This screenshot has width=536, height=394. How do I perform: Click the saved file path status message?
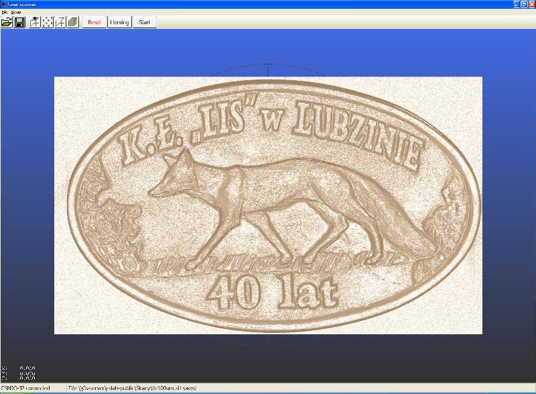click(x=132, y=388)
